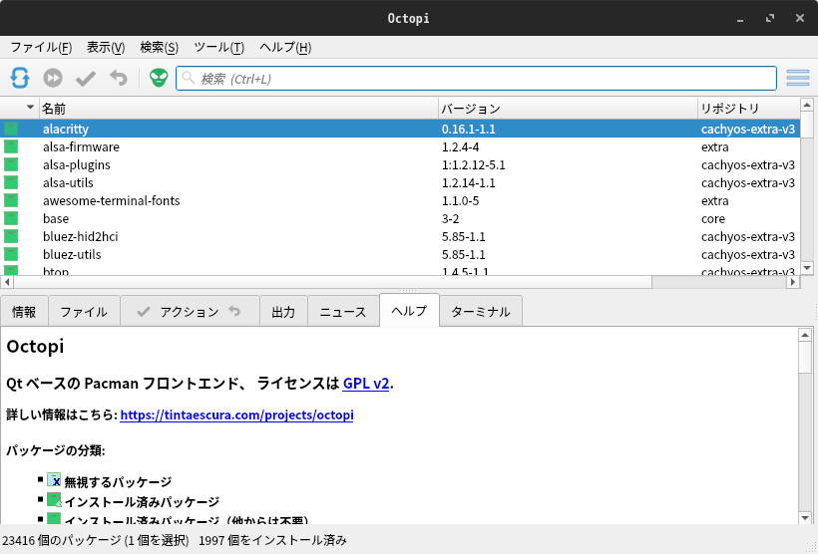Viewport: 818px width, 554px height.
Task: Click the sync database refresh icon
Action: pyautogui.click(x=20, y=78)
